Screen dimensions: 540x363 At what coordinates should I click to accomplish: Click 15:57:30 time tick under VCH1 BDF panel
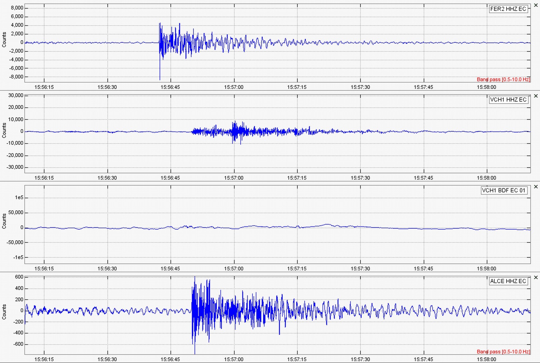coord(360,269)
